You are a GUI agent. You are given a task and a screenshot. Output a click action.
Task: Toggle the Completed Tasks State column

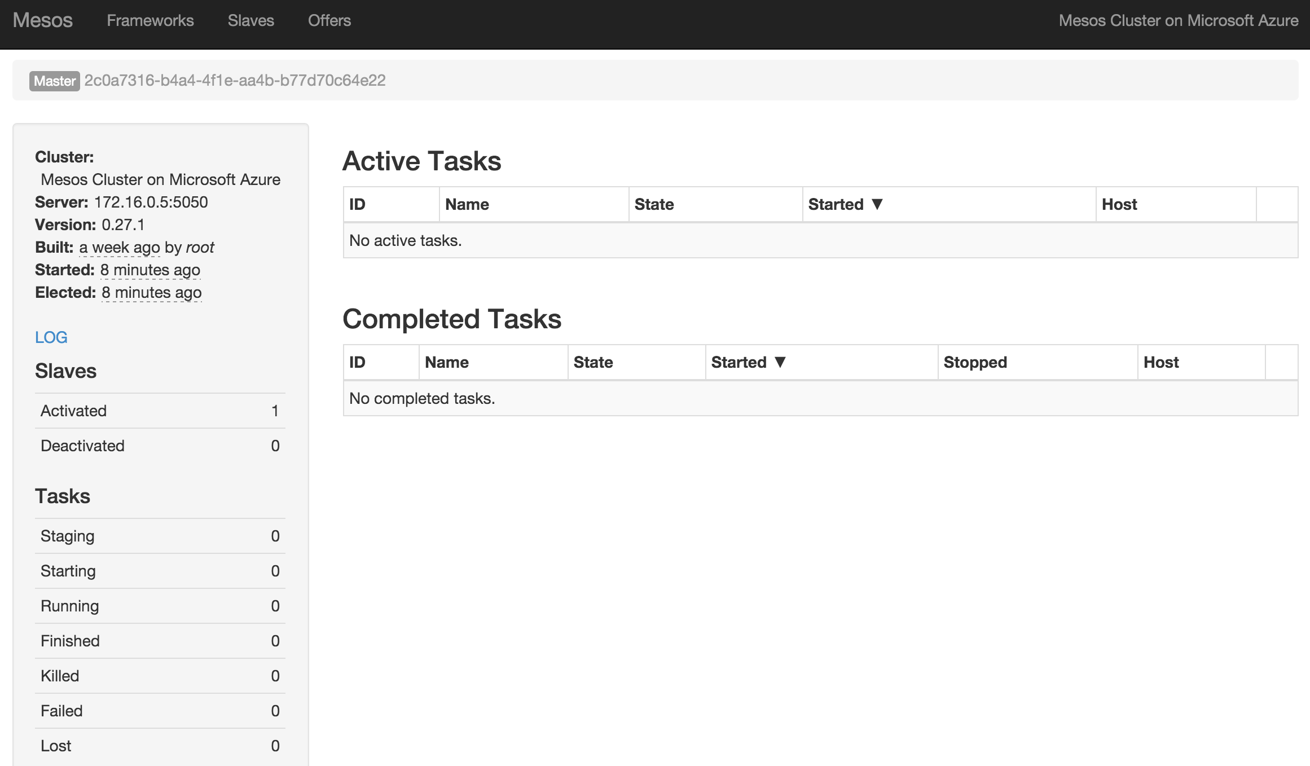(x=594, y=361)
